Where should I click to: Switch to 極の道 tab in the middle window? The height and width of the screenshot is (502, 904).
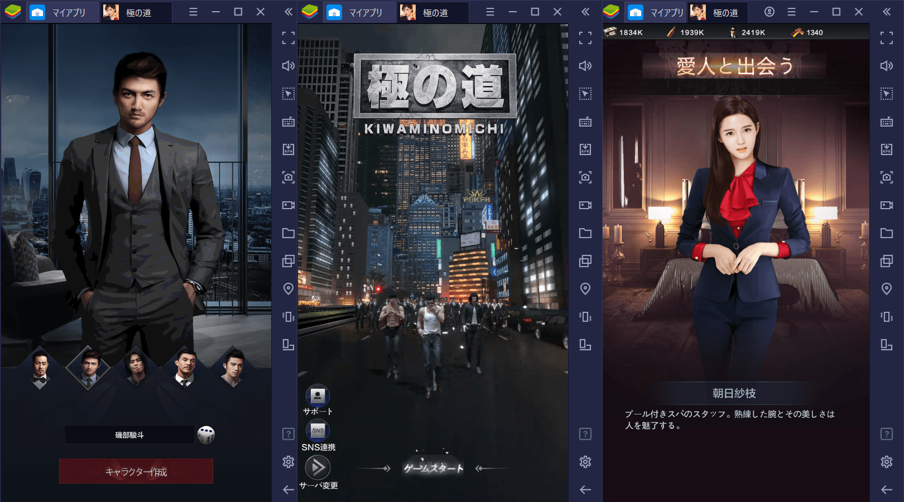(432, 12)
